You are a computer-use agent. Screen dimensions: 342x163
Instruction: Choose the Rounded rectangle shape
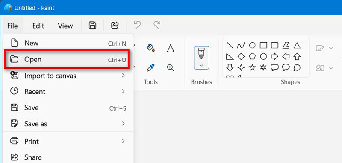[274, 45]
